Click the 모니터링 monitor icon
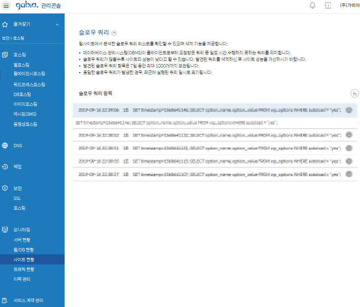This screenshot has height=307, width=360. [5, 229]
